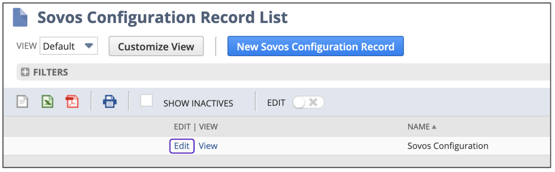Print the record list
The height and width of the screenshot is (172, 555).
(110, 101)
